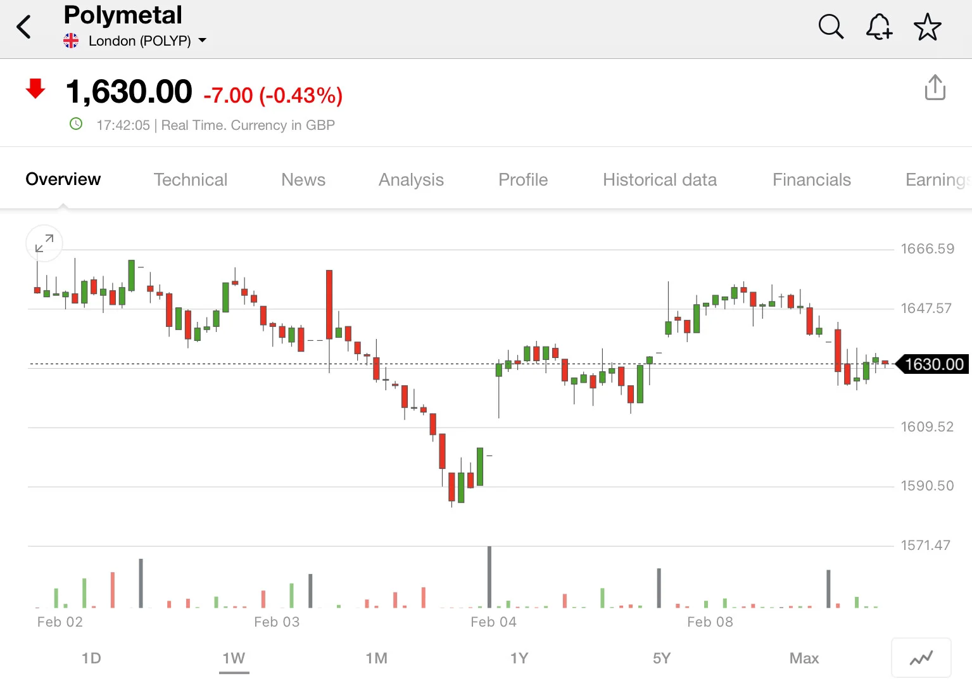
Task: Set chart range to 1M
Action: 376,658
